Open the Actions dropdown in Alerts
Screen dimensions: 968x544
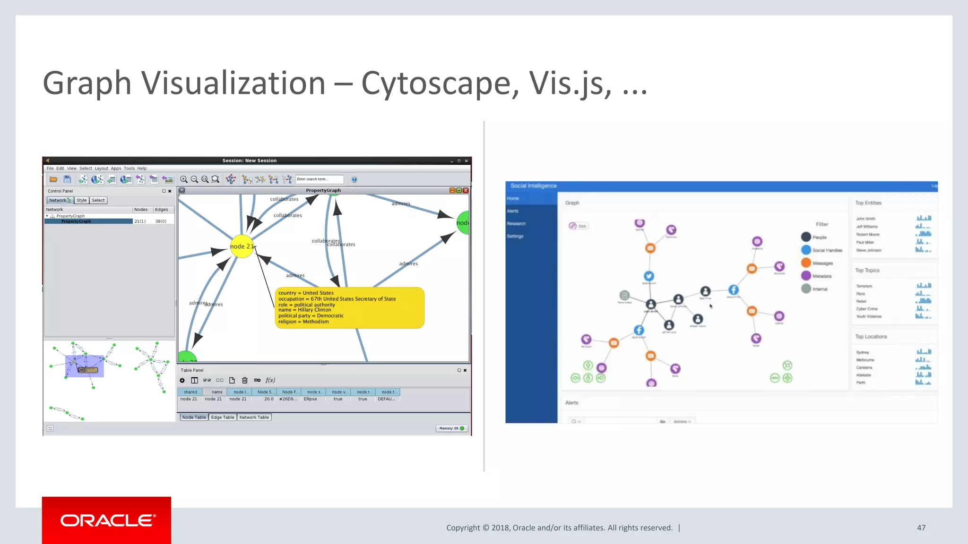pos(682,422)
